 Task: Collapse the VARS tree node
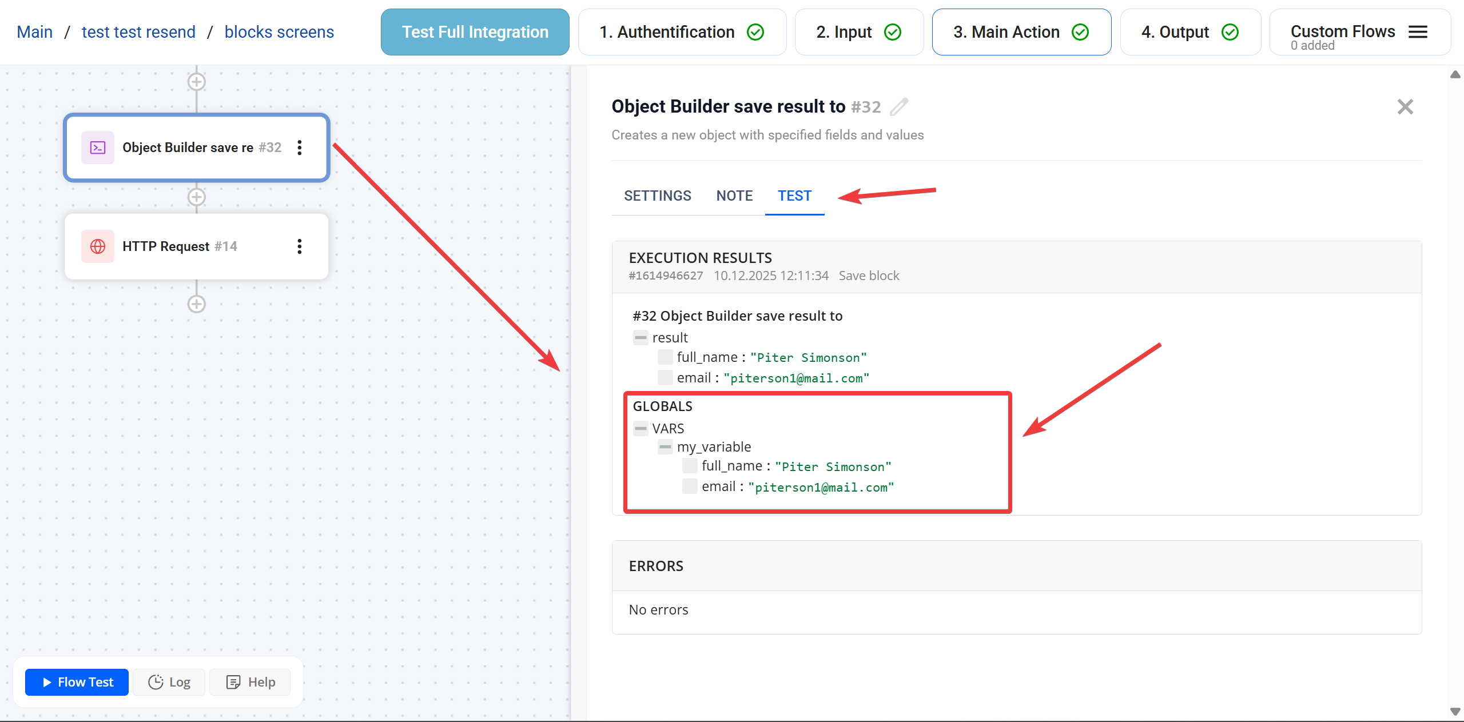click(x=640, y=428)
